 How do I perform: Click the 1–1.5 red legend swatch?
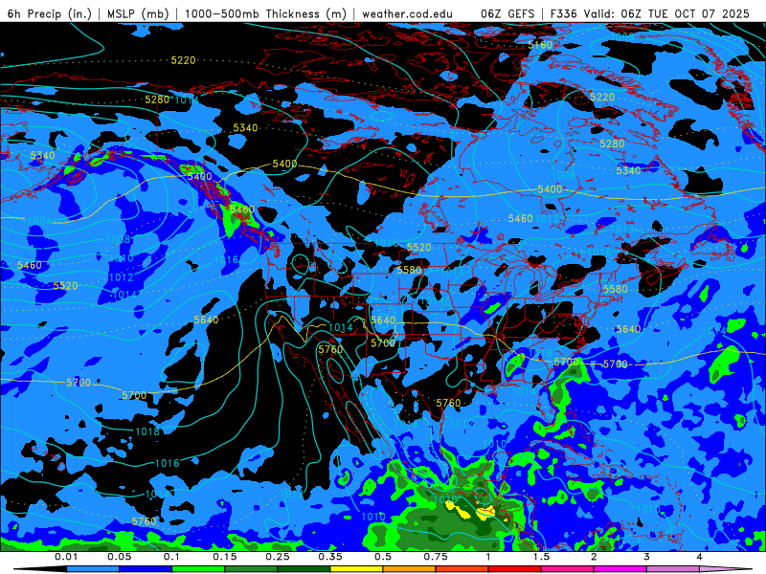tap(515, 569)
